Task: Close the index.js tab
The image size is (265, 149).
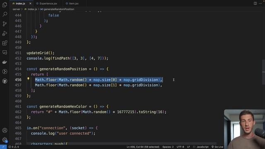Action: 30,3
